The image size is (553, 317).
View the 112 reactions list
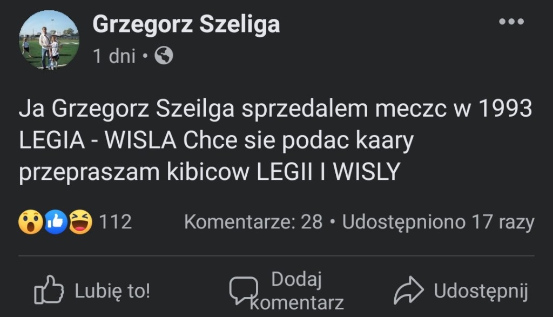coord(116,222)
